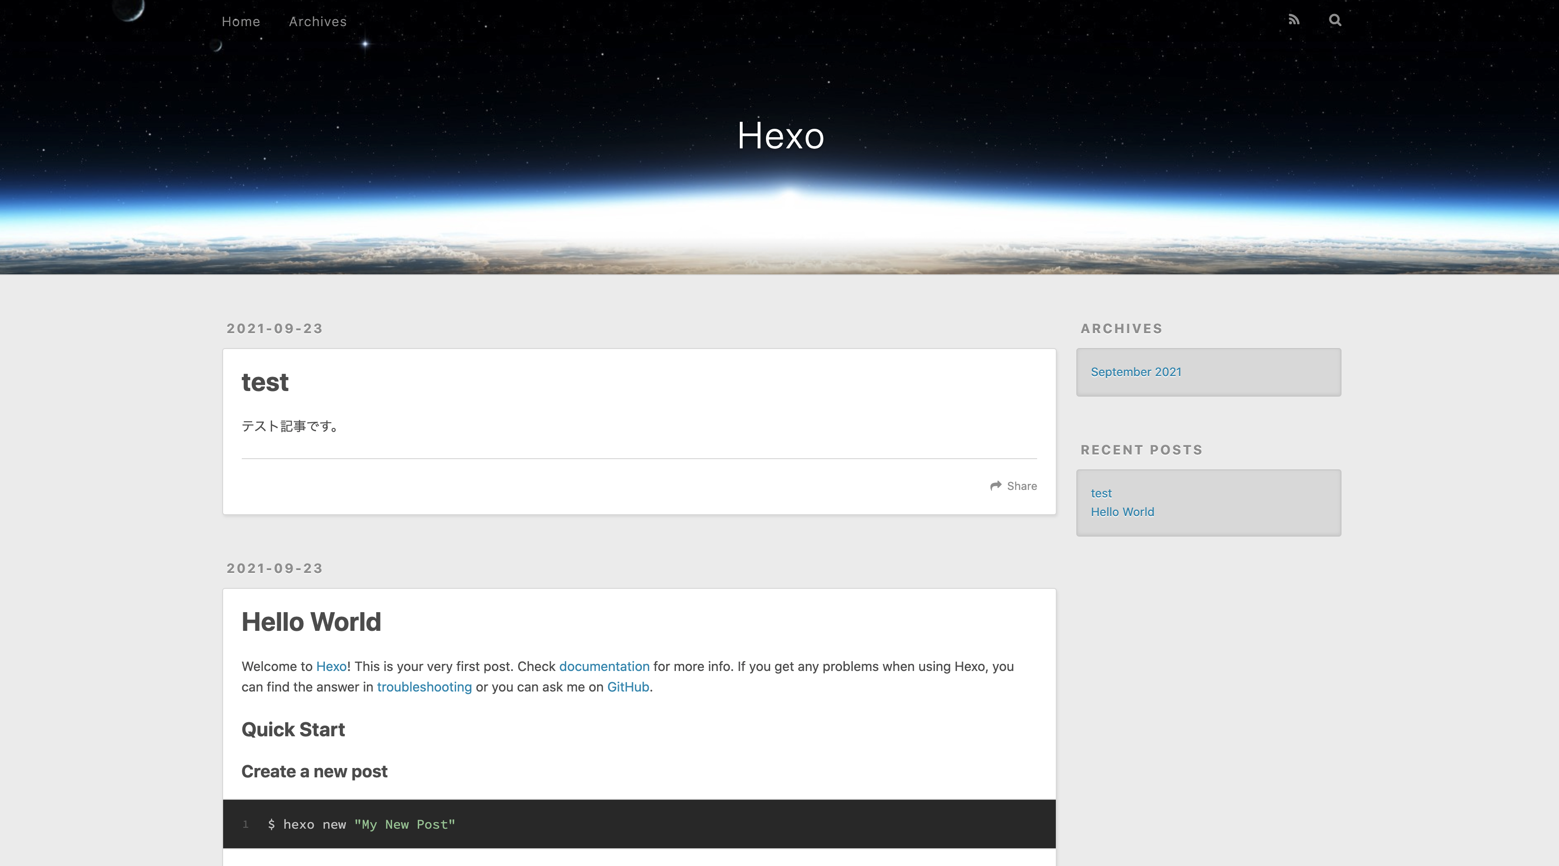This screenshot has width=1559, height=866.
Task: Follow the Hexo link in post body
Action: (x=331, y=666)
